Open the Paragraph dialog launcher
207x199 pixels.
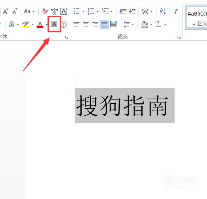[x=179, y=37]
